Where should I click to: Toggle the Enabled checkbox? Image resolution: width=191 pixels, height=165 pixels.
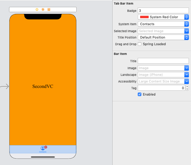point(140,94)
